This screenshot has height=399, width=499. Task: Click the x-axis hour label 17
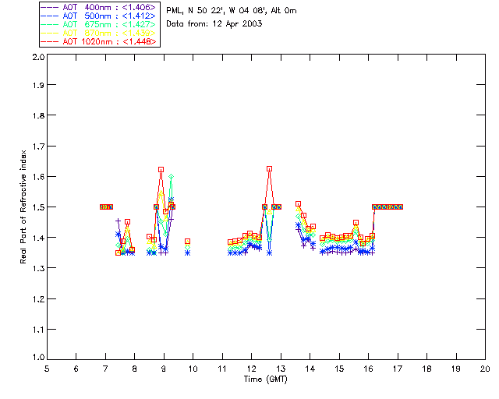tap(398, 369)
